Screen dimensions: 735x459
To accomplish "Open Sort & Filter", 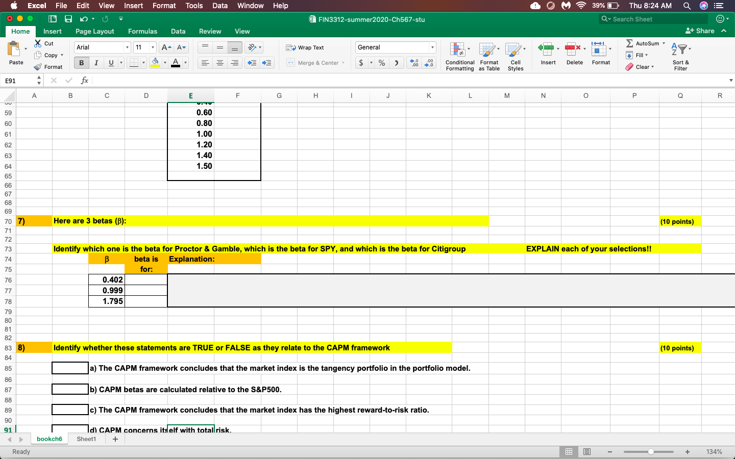I will pyautogui.click(x=680, y=56).
